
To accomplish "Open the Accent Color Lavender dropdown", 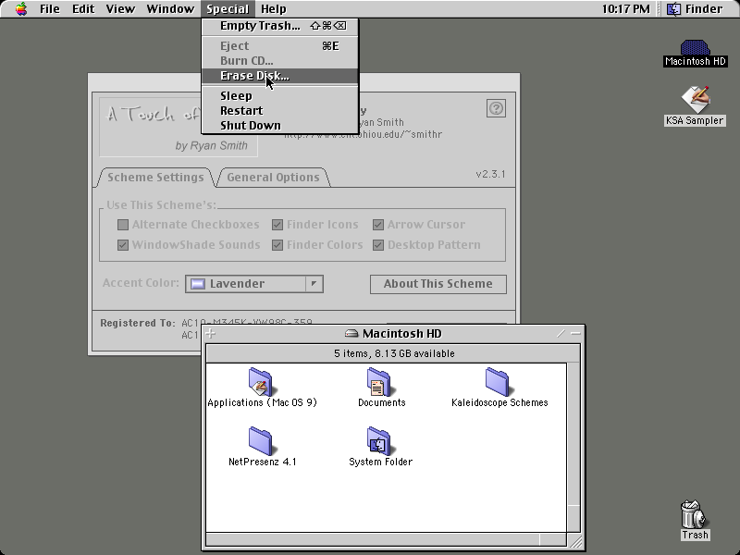I will (253, 284).
